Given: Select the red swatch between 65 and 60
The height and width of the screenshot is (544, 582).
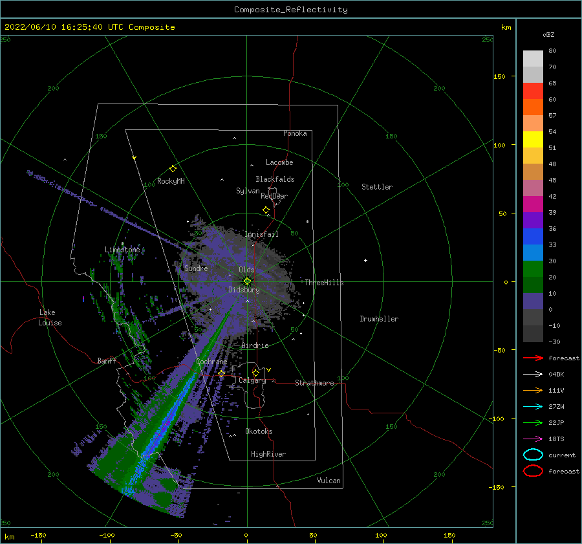Looking at the screenshot, I should coord(533,91).
